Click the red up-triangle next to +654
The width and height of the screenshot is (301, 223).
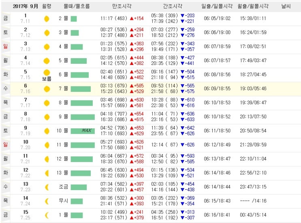132,114
